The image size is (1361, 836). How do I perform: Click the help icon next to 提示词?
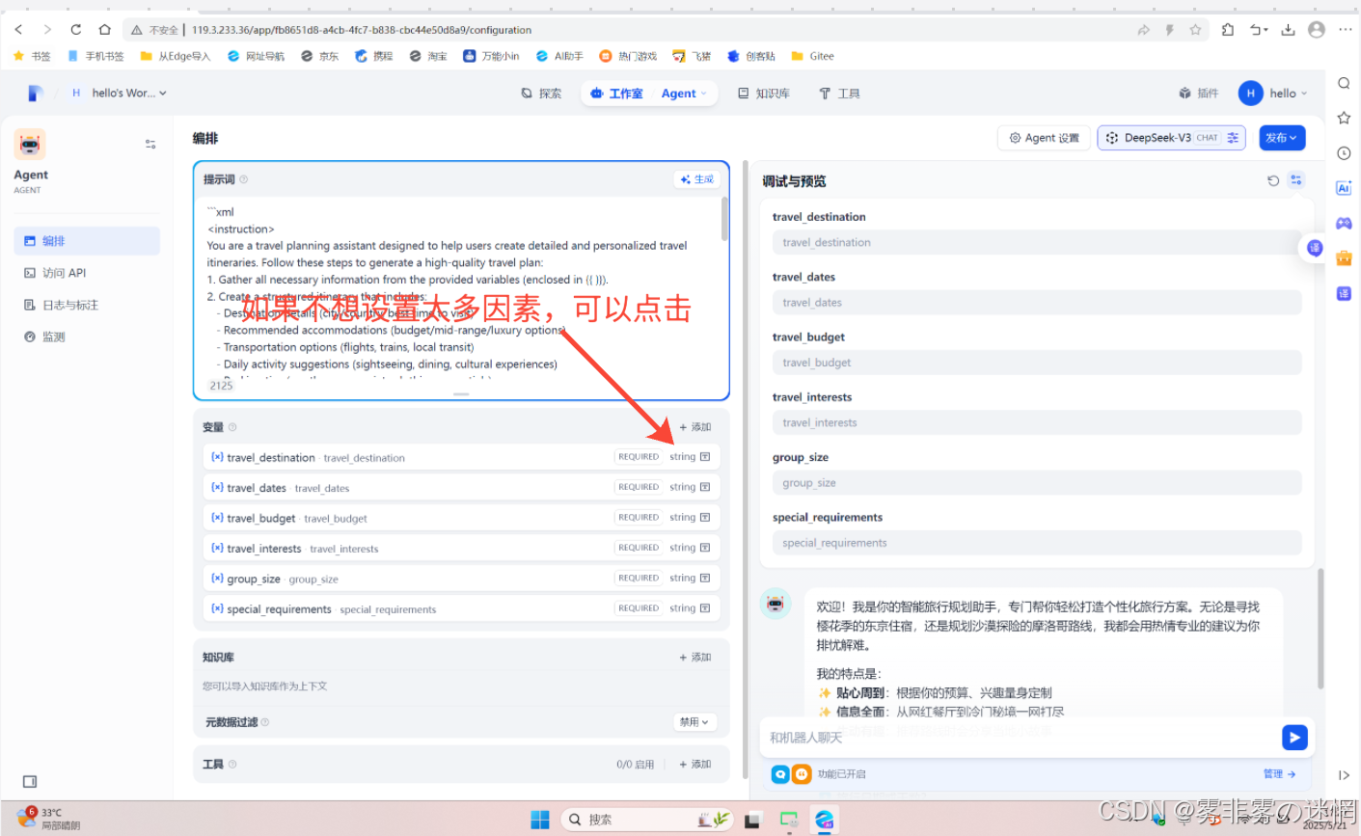coord(244,179)
